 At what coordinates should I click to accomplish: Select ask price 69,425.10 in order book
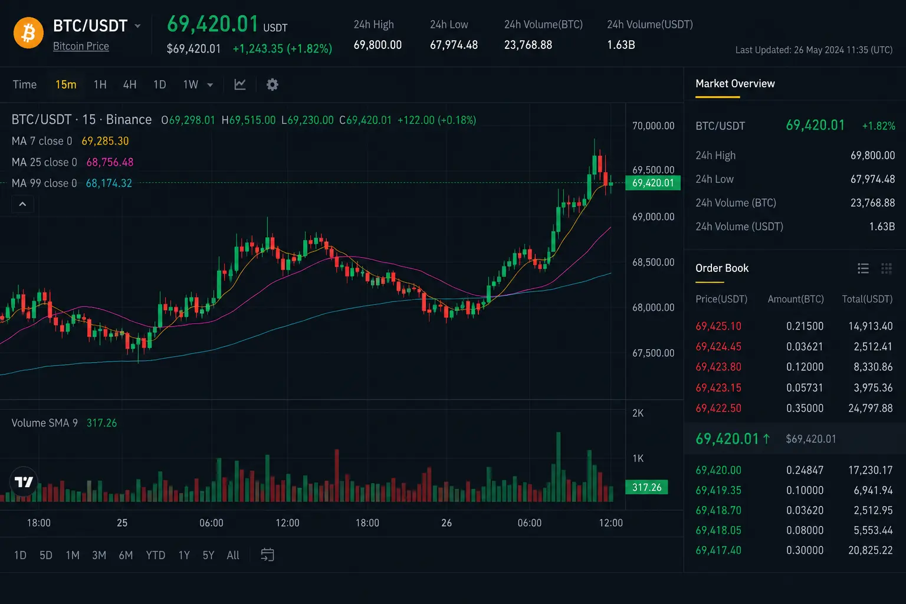[x=718, y=326]
